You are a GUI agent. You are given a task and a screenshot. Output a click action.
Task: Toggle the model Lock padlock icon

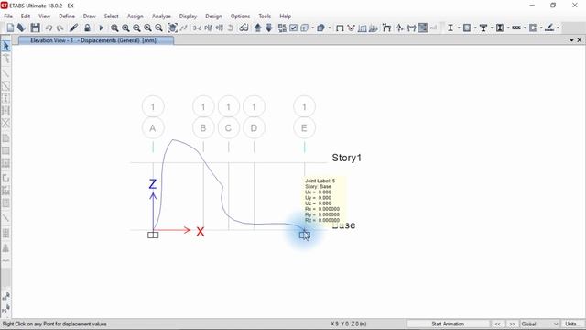(x=87, y=27)
